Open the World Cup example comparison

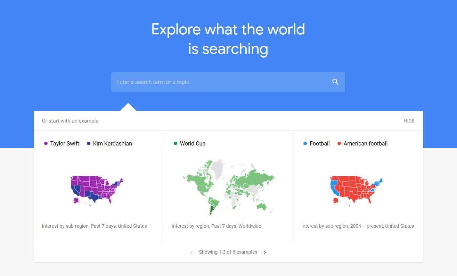click(228, 186)
